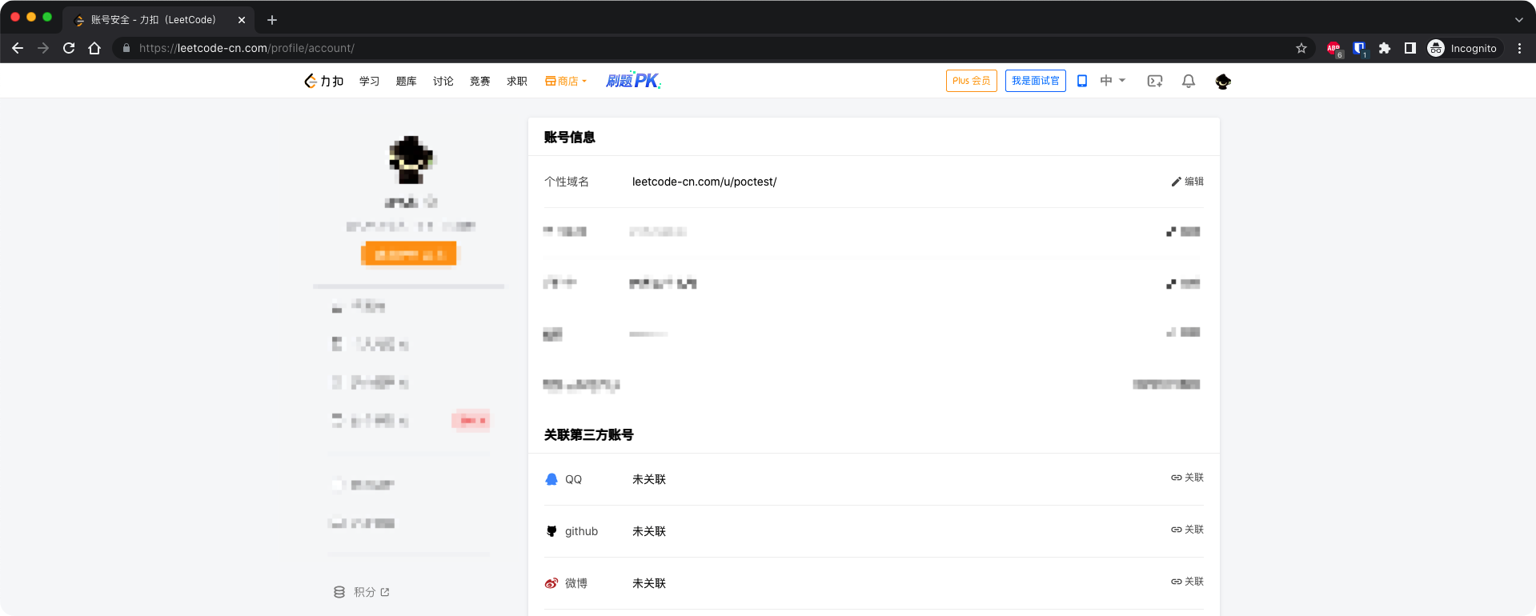Click the LeetCode 力扣 logo
The height and width of the screenshot is (616, 1536).
coord(323,81)
